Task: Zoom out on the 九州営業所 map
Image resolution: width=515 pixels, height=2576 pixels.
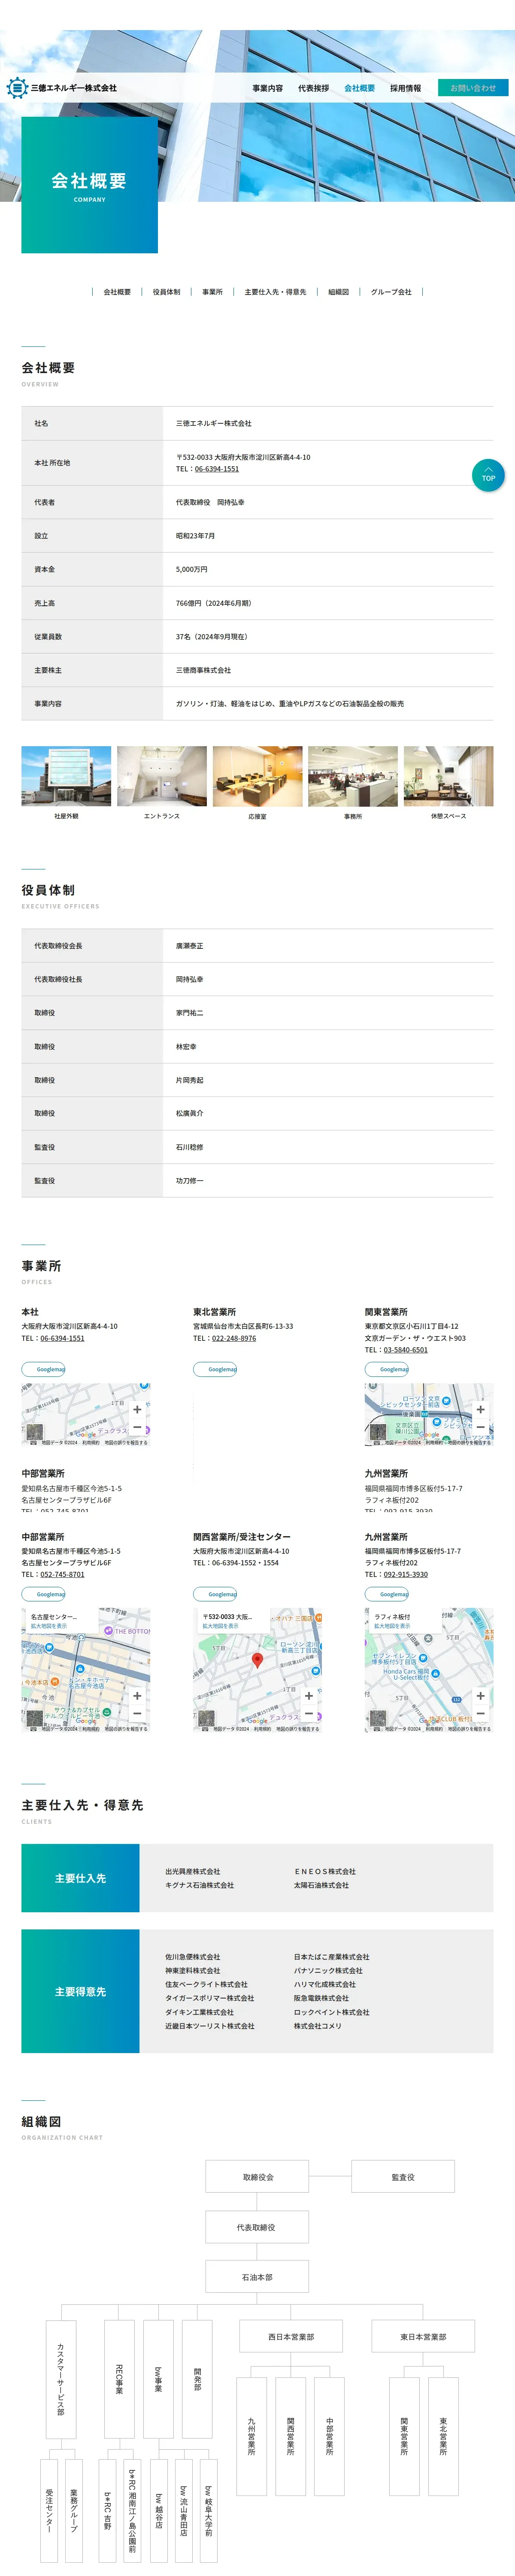Action: (480, 1714)
